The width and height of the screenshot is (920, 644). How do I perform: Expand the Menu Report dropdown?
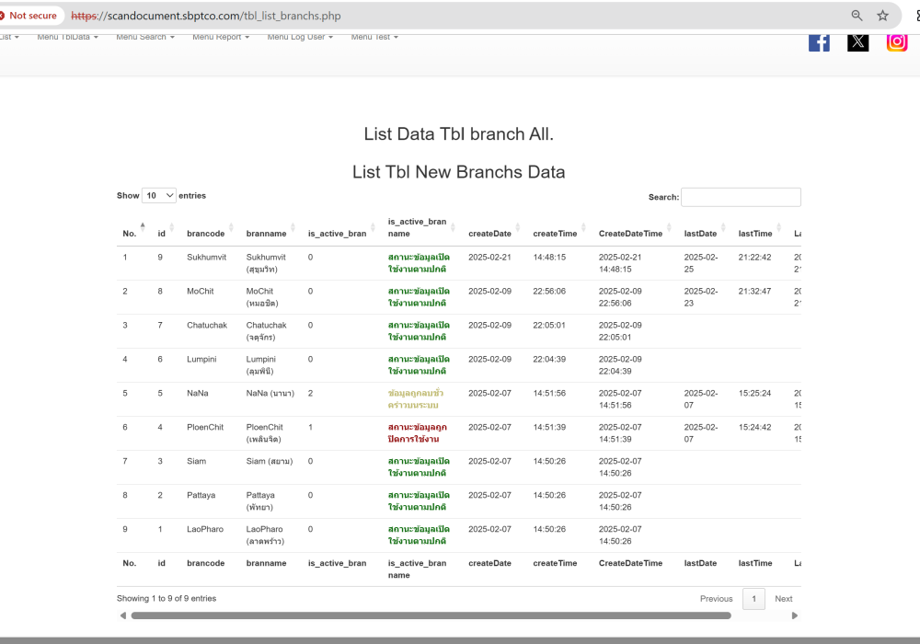(221, 37)
